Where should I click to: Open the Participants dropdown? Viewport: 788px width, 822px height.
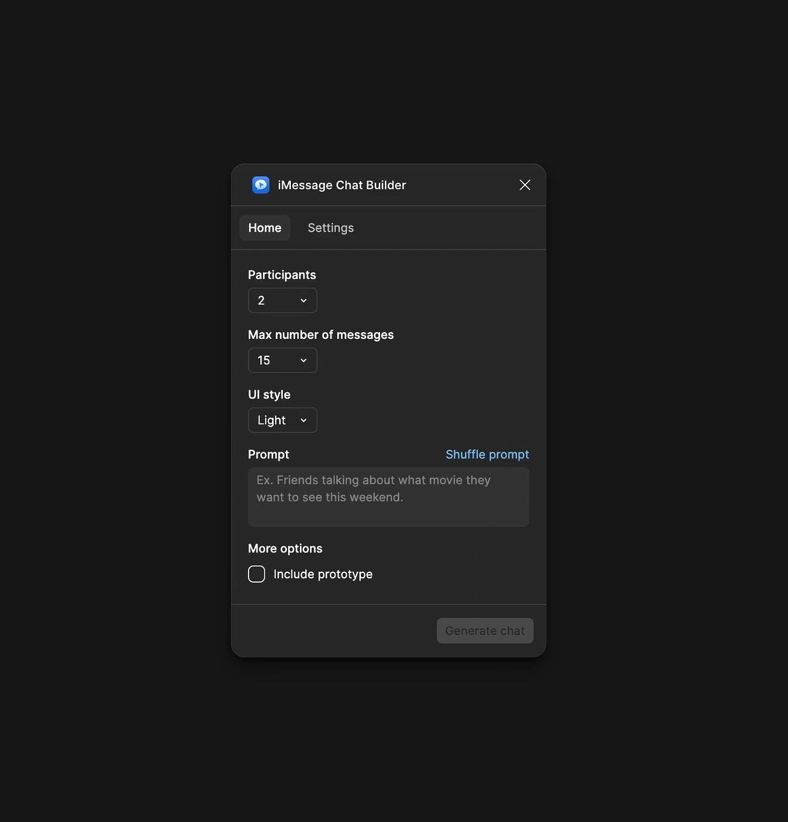282,300
